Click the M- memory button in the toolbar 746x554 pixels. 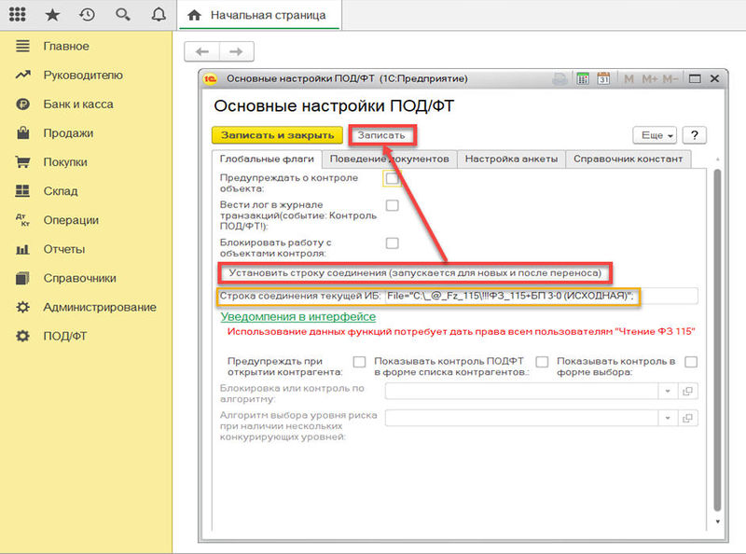click(x=670, y=79)
